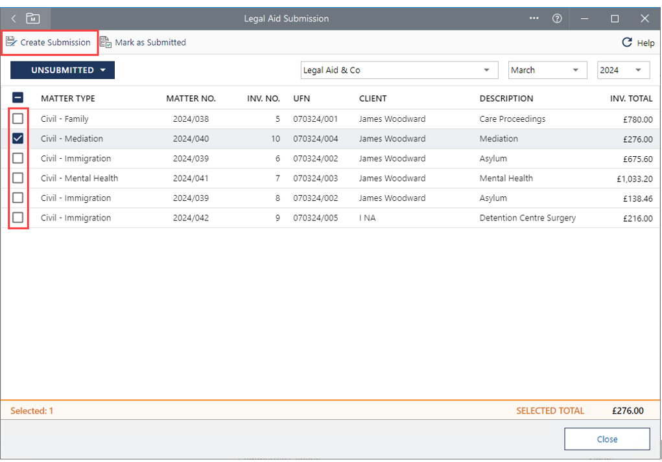Screen dimensions: 662x462
Task: Click the Close button
Action: point(607,439)
